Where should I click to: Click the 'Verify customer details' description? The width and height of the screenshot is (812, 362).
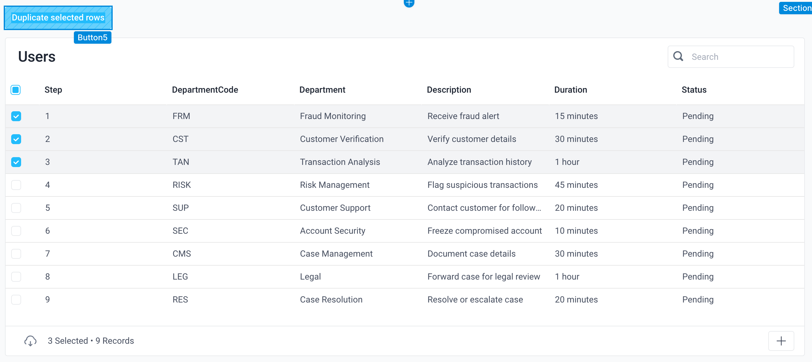(x=471, y=139)
